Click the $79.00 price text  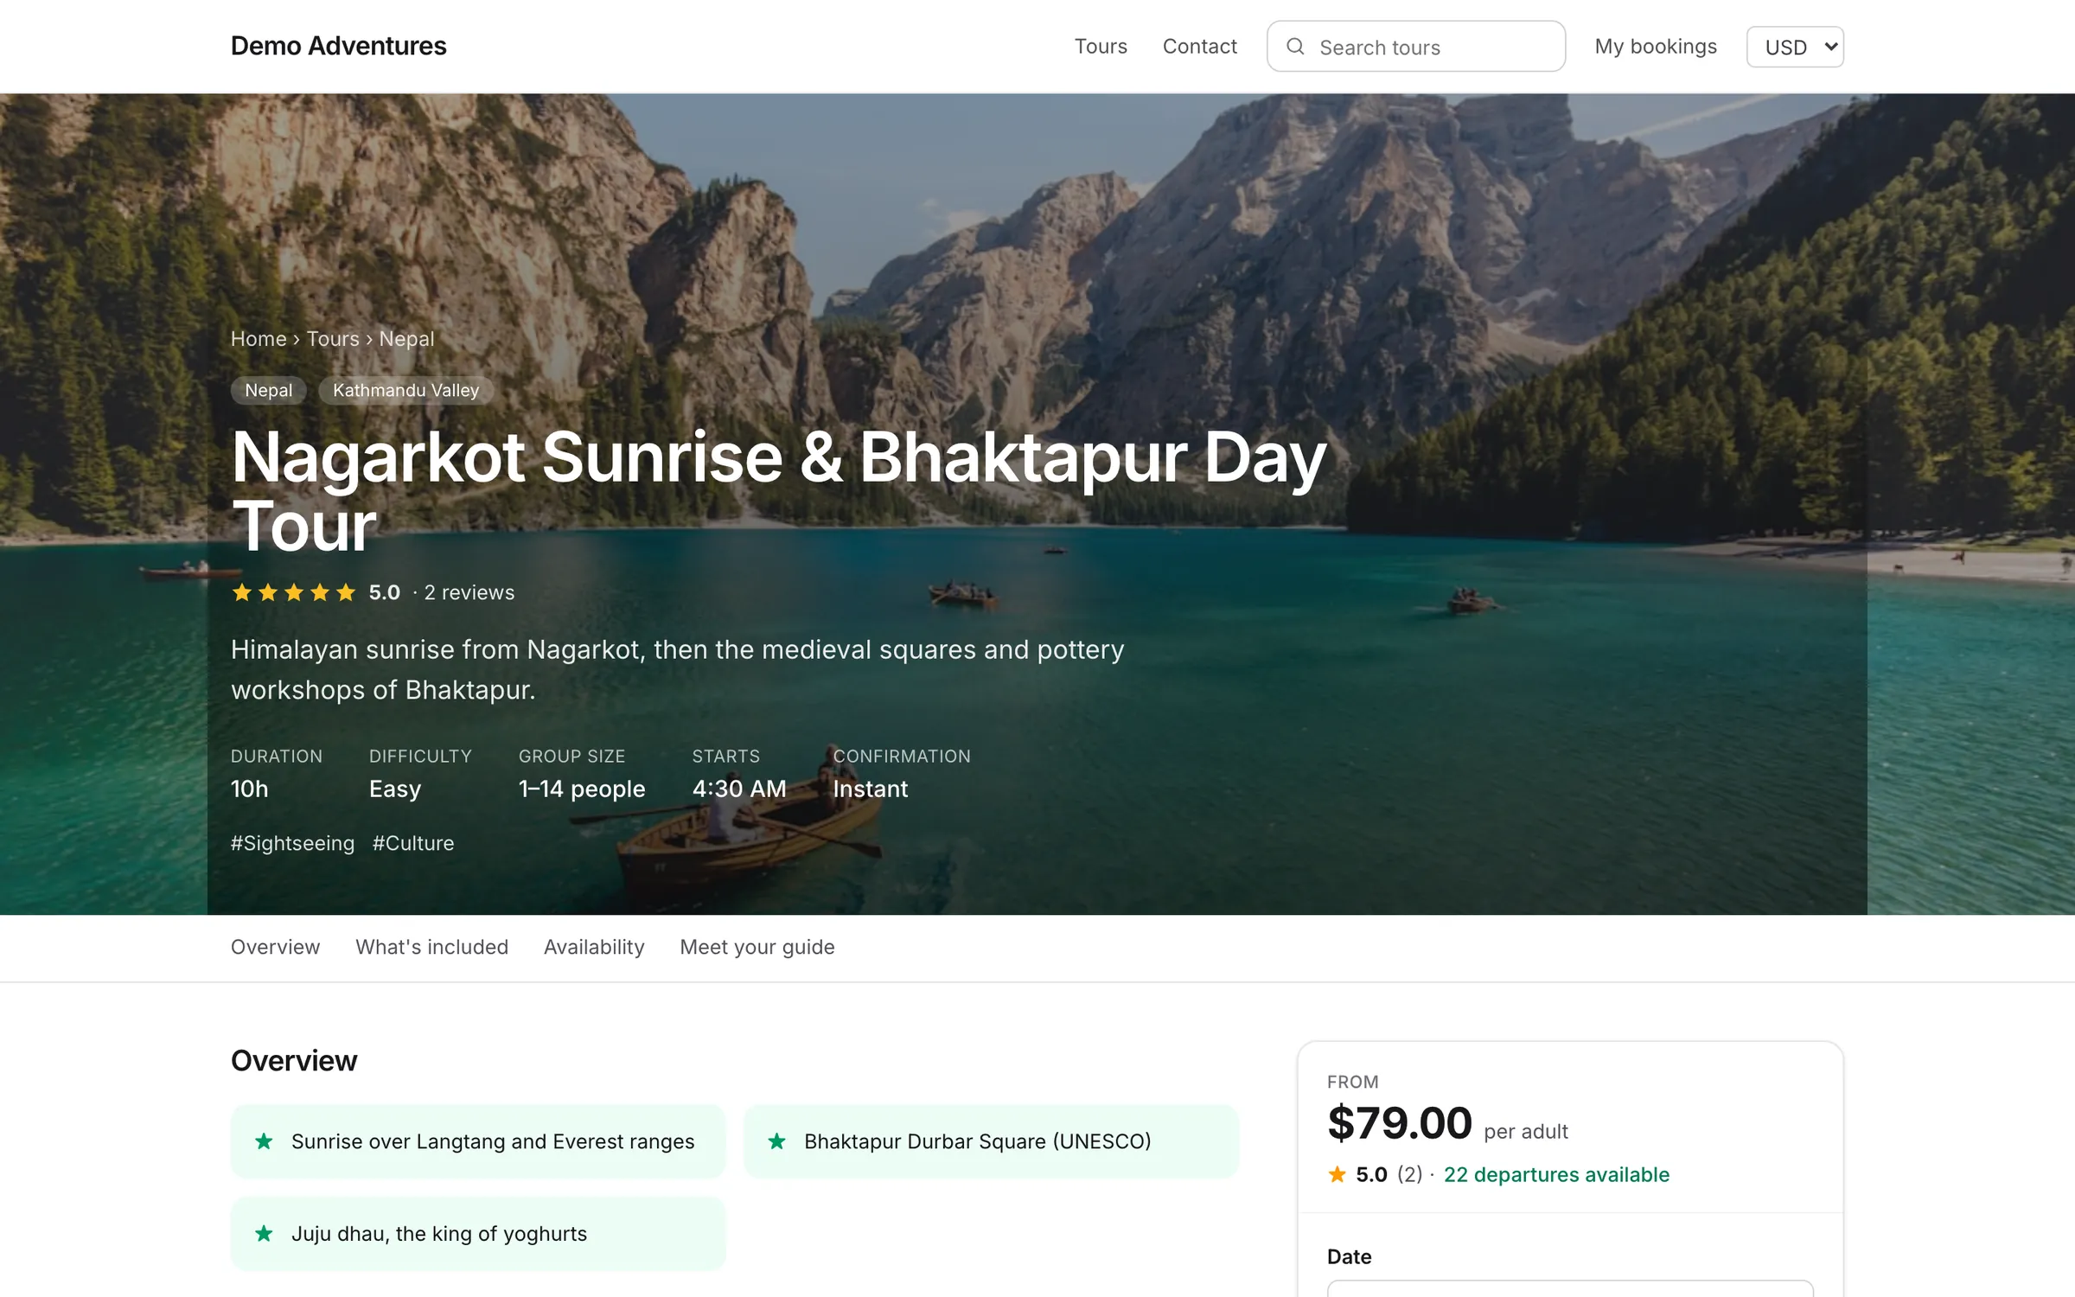1400,1123
